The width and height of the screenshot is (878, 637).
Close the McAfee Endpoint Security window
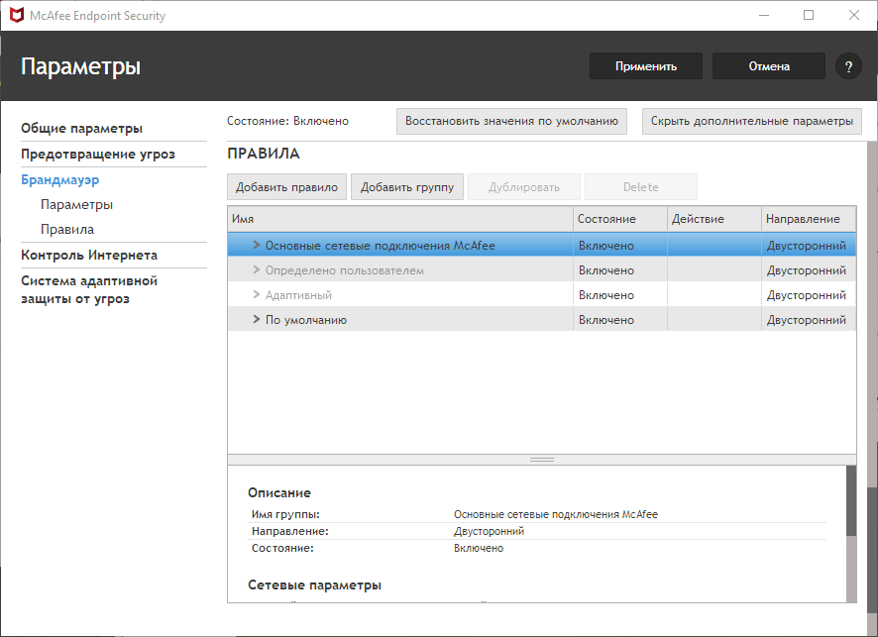click(854, 15)
